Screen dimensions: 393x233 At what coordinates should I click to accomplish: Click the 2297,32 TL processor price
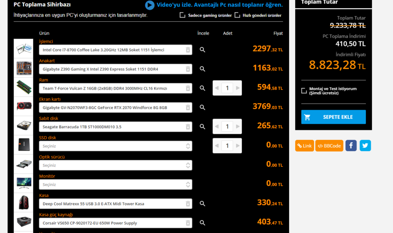pos(268,49)
